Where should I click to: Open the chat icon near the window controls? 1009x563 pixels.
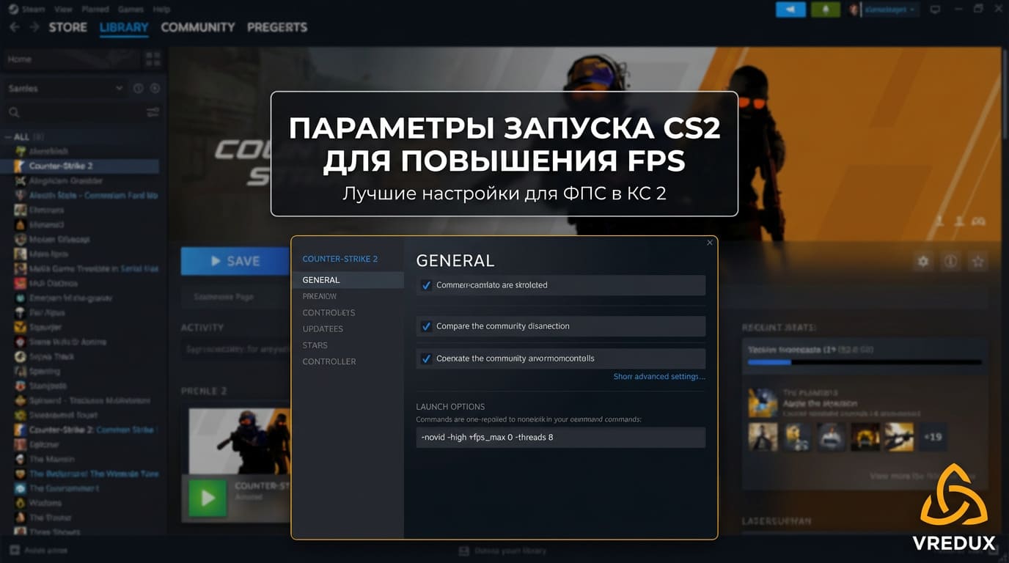[937, 9]
